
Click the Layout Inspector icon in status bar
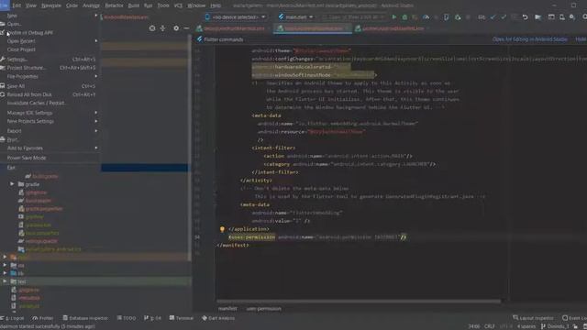[515, 318]
